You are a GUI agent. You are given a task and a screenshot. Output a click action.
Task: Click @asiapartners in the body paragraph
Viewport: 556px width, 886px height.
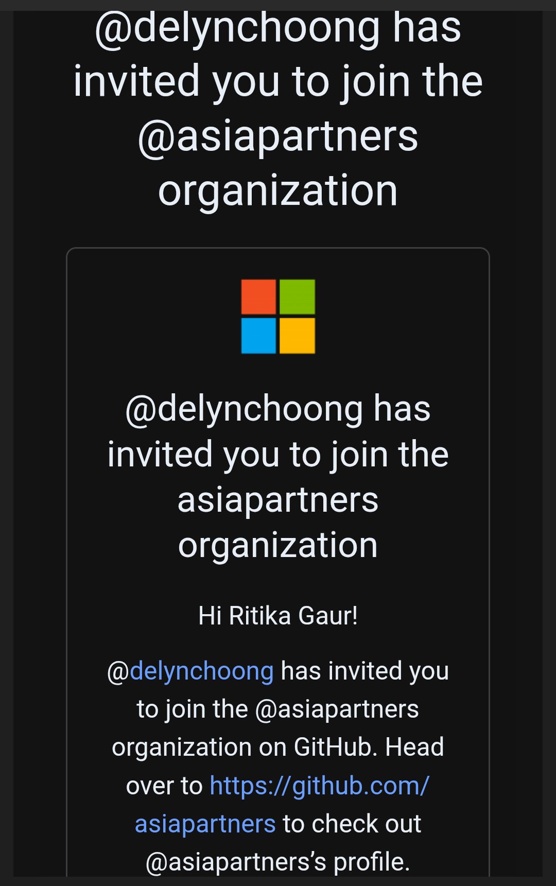click(x=337, y=709)
